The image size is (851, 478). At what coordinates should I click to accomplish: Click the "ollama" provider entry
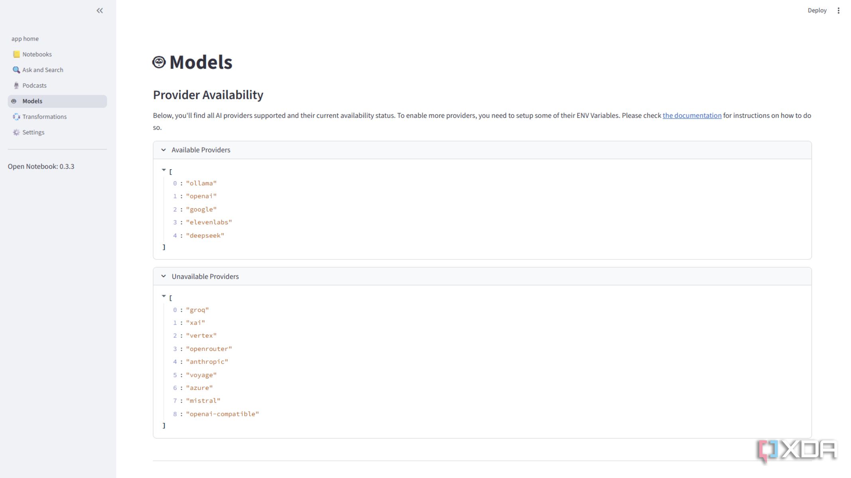tap(201, 183)
